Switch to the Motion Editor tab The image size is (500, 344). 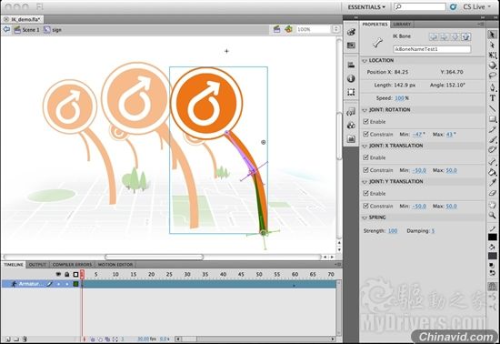click(115, 265)
